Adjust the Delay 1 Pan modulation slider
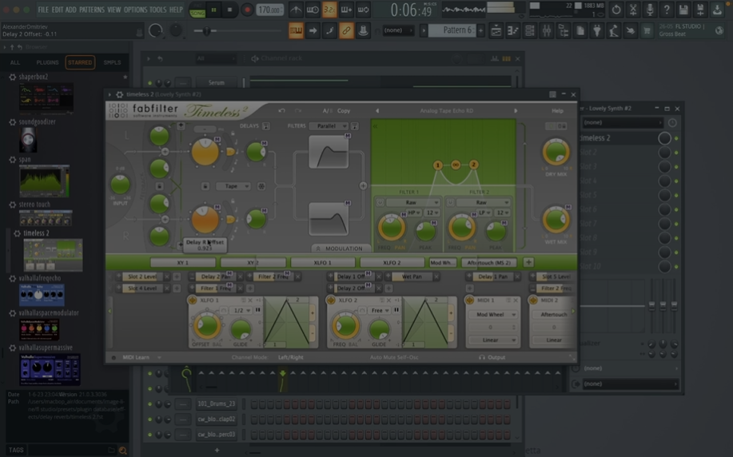This screenshot has width=733, height=457. pos(493,276)
